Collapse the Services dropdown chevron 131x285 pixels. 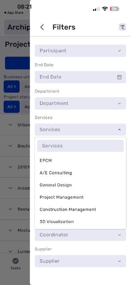point(119,130)
